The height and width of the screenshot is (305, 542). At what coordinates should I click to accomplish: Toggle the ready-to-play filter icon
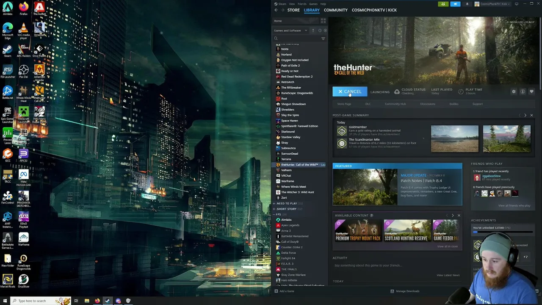coord(325,30)
